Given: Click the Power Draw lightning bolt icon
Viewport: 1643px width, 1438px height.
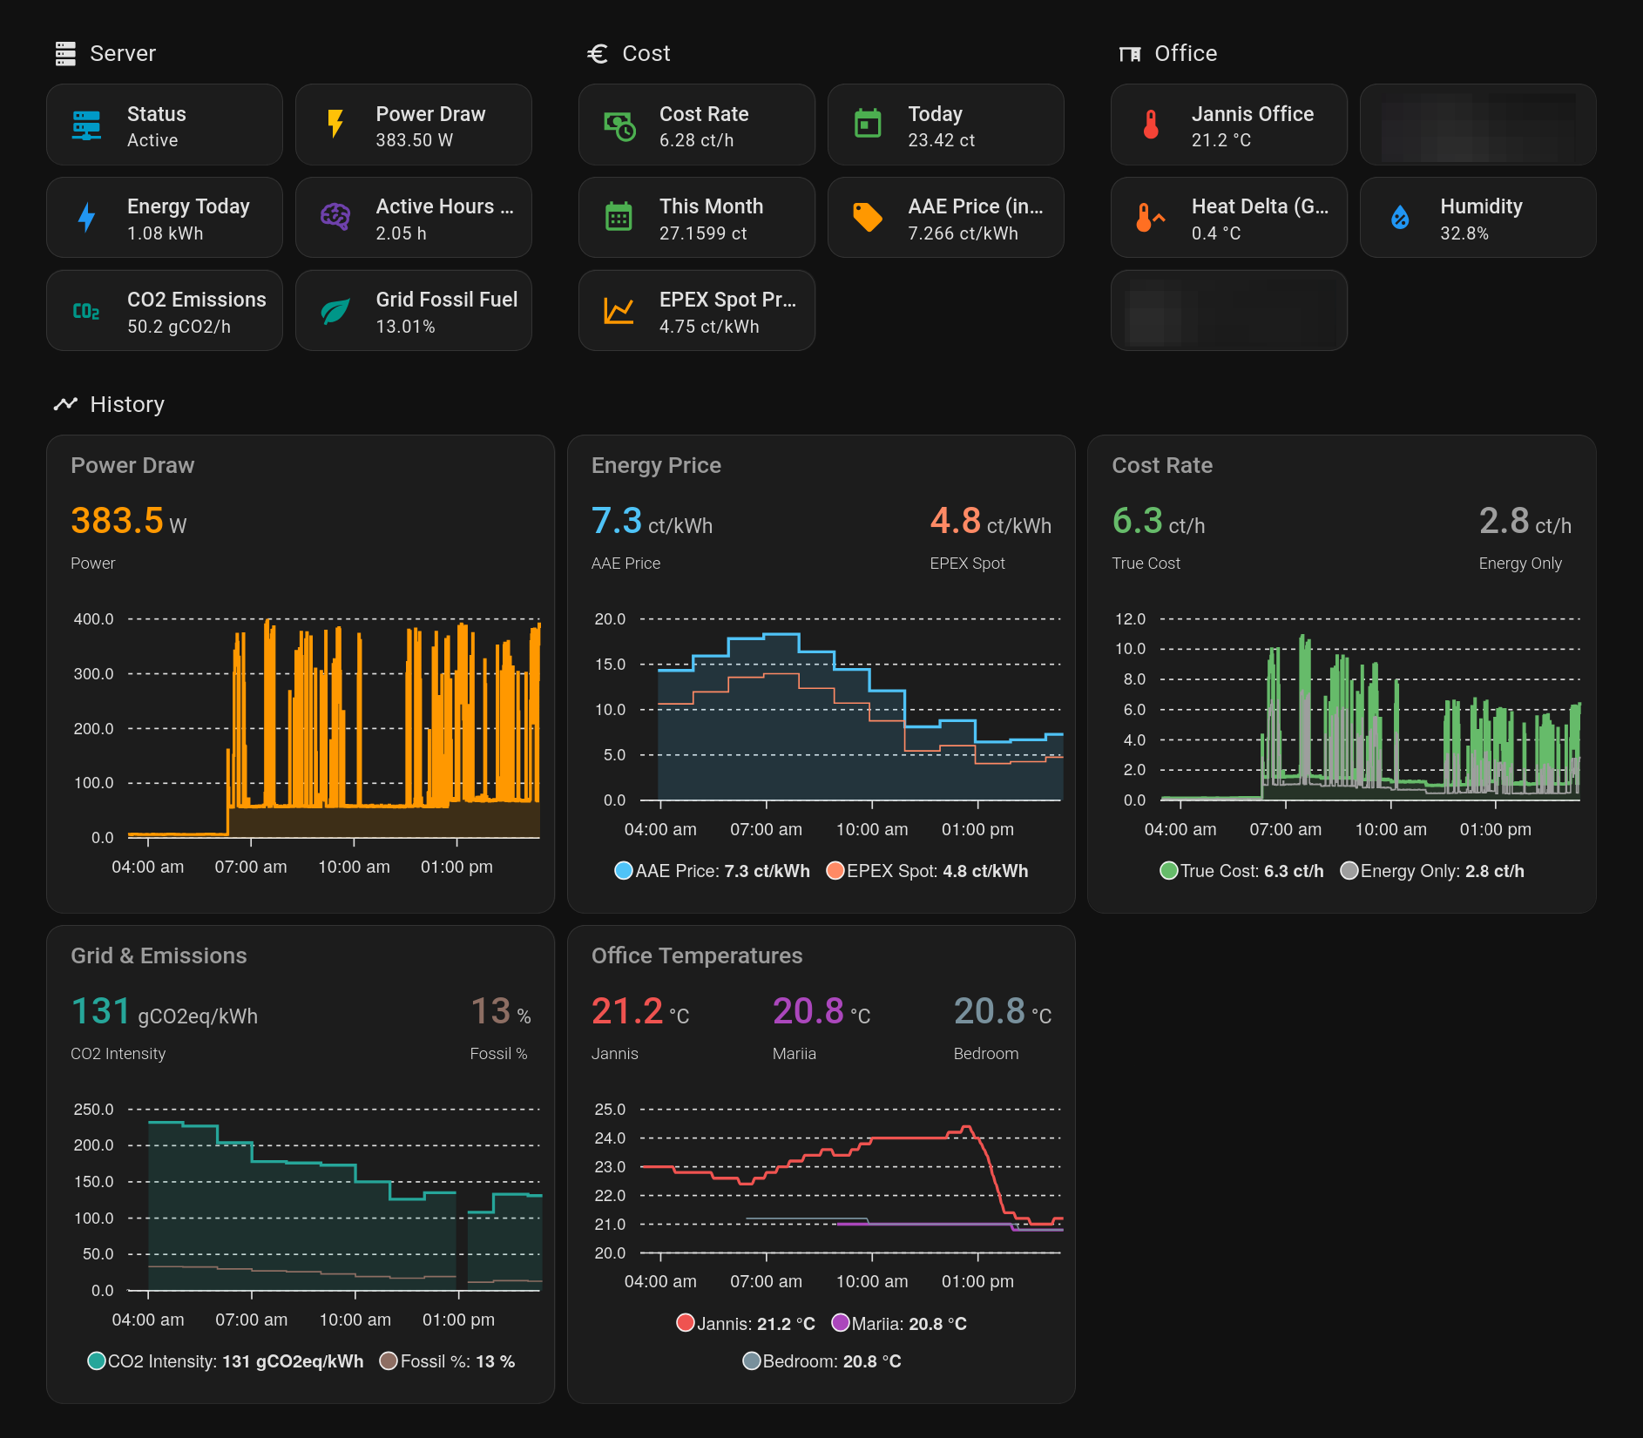Looking at the screenshot, I should pyautogui.click(x=335, y=125).
